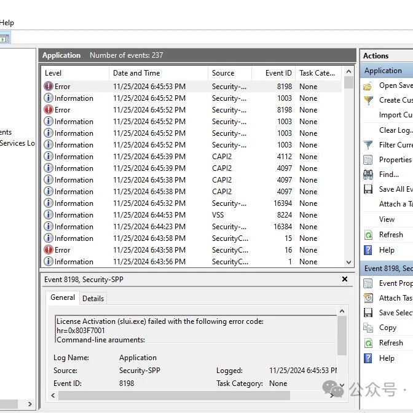Select the VSS event 8224 row
The width and height of the screenshot is (413, 413).
point(192,214)
